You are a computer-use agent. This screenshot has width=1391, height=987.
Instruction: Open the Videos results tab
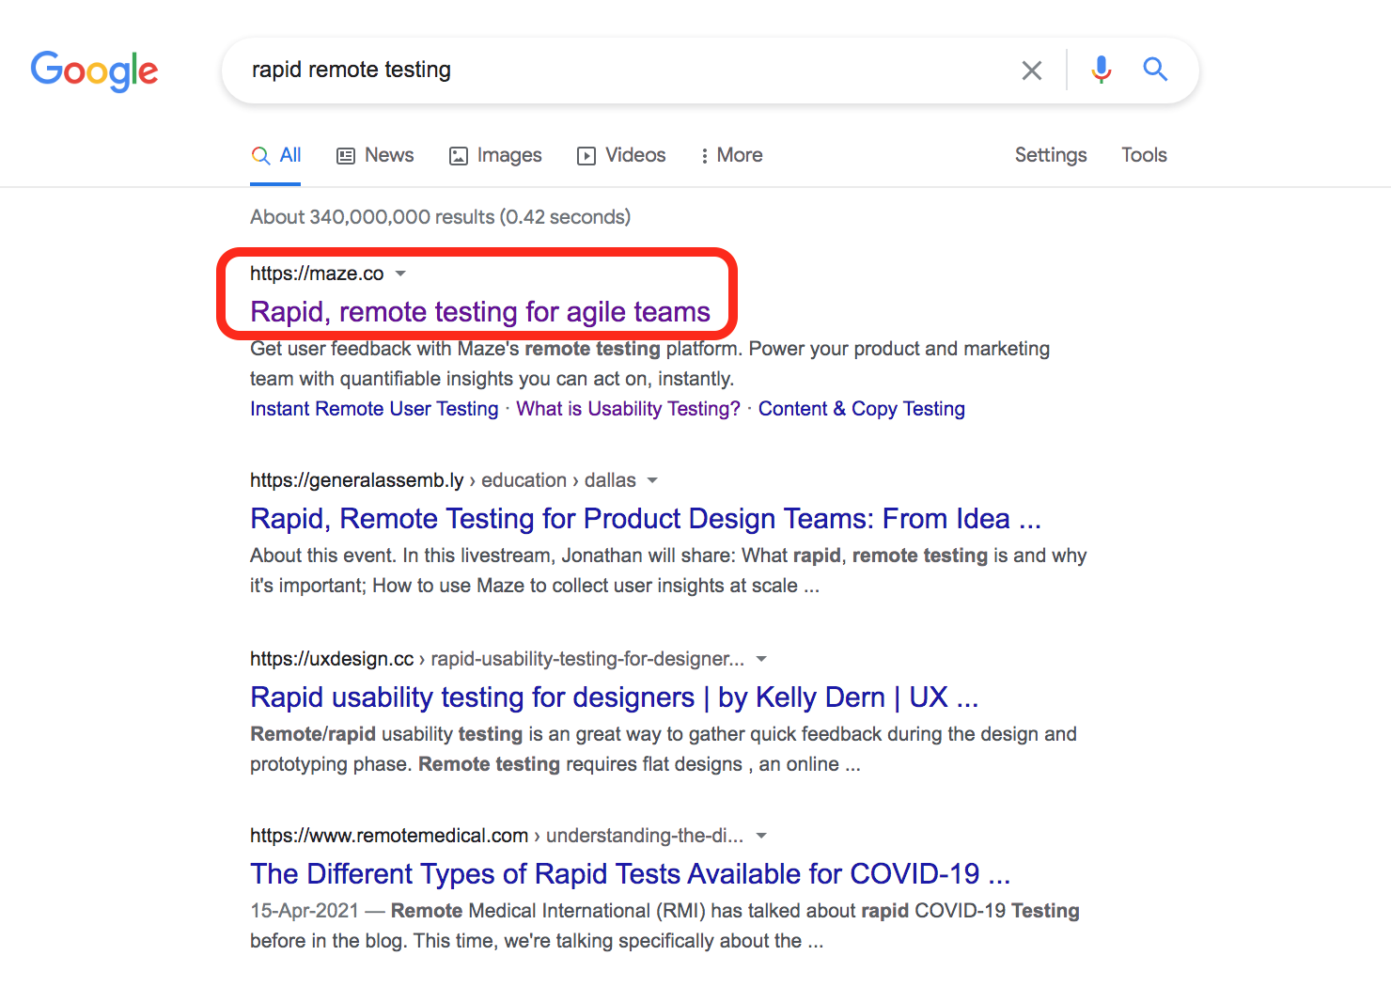pos(621,155)
